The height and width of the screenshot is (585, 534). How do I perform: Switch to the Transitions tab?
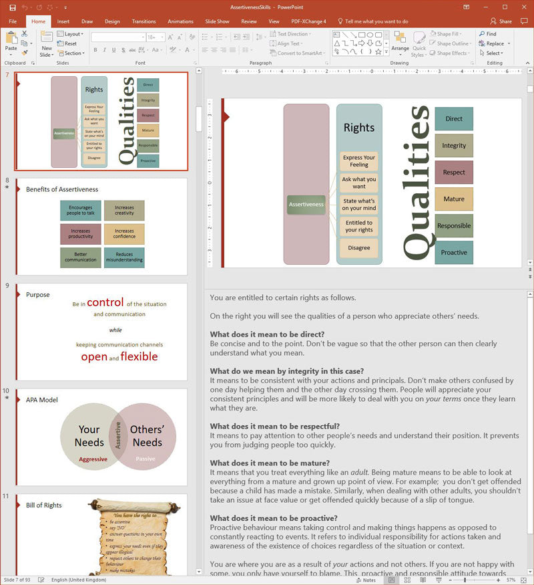(144, 21)
